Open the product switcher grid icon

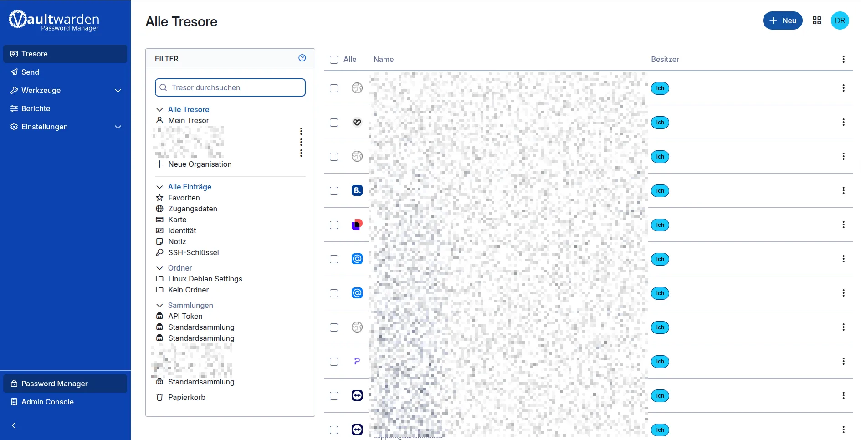(x=817, y=20)
